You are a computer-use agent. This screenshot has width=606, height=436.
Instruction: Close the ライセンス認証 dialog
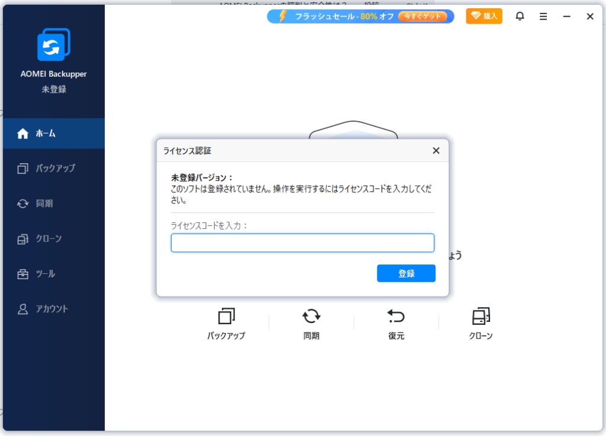coord(436,151)
